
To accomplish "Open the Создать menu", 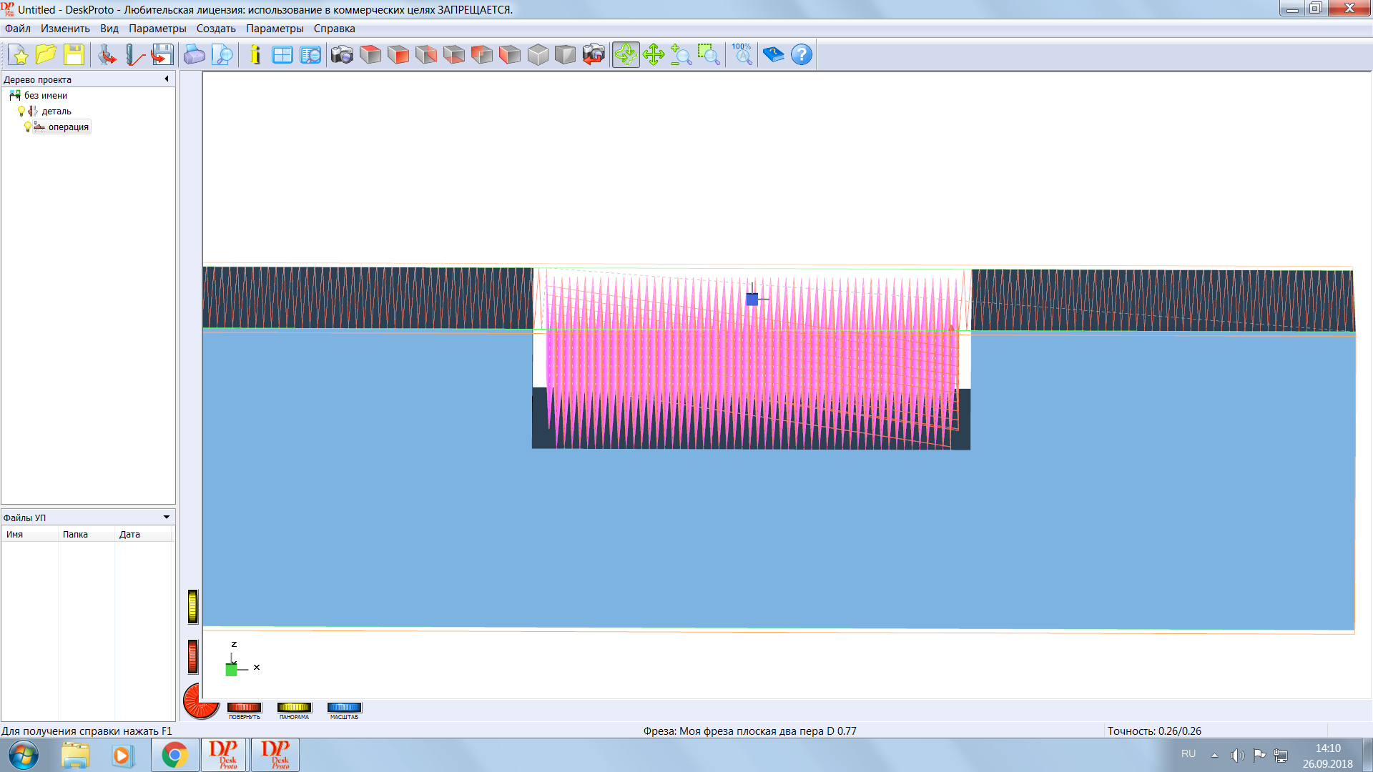I will point(216,29).
